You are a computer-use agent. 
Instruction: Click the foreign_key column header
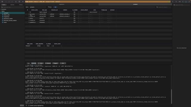pos(104,10)
